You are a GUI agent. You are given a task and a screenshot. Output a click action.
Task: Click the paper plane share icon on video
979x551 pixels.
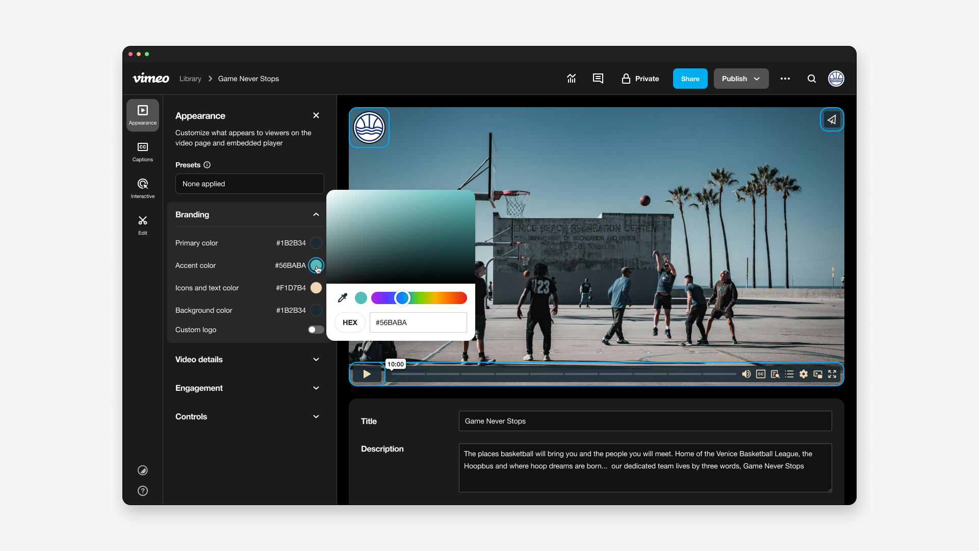tap(832, 120)
